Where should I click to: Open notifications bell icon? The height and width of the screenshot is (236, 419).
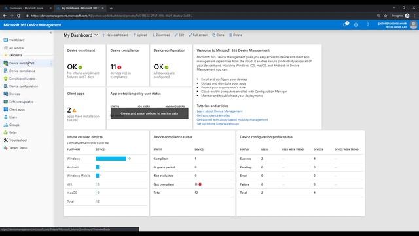click(345, 25)
